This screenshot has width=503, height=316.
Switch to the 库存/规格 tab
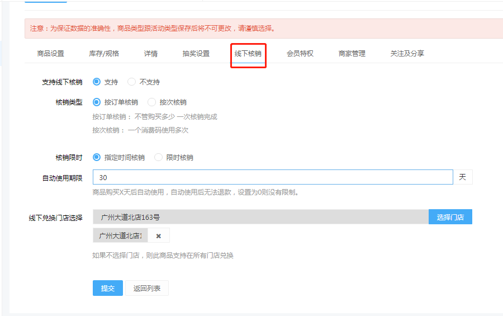tap(104, 54)
